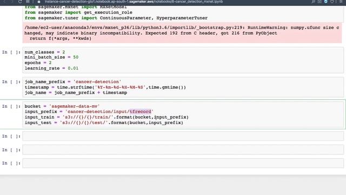This screenshot has height=195, width=346.
Task: Click the highlighted word 'tfrecord'
Action: coord(141,112)
